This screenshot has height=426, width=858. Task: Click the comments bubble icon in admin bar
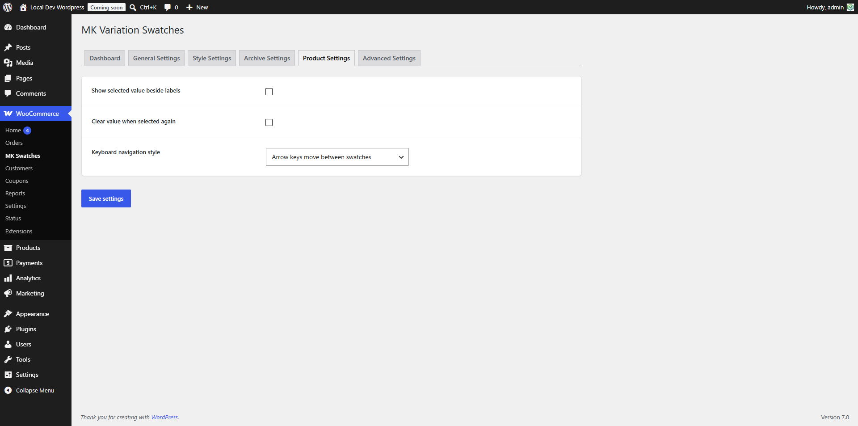point(168,7)
